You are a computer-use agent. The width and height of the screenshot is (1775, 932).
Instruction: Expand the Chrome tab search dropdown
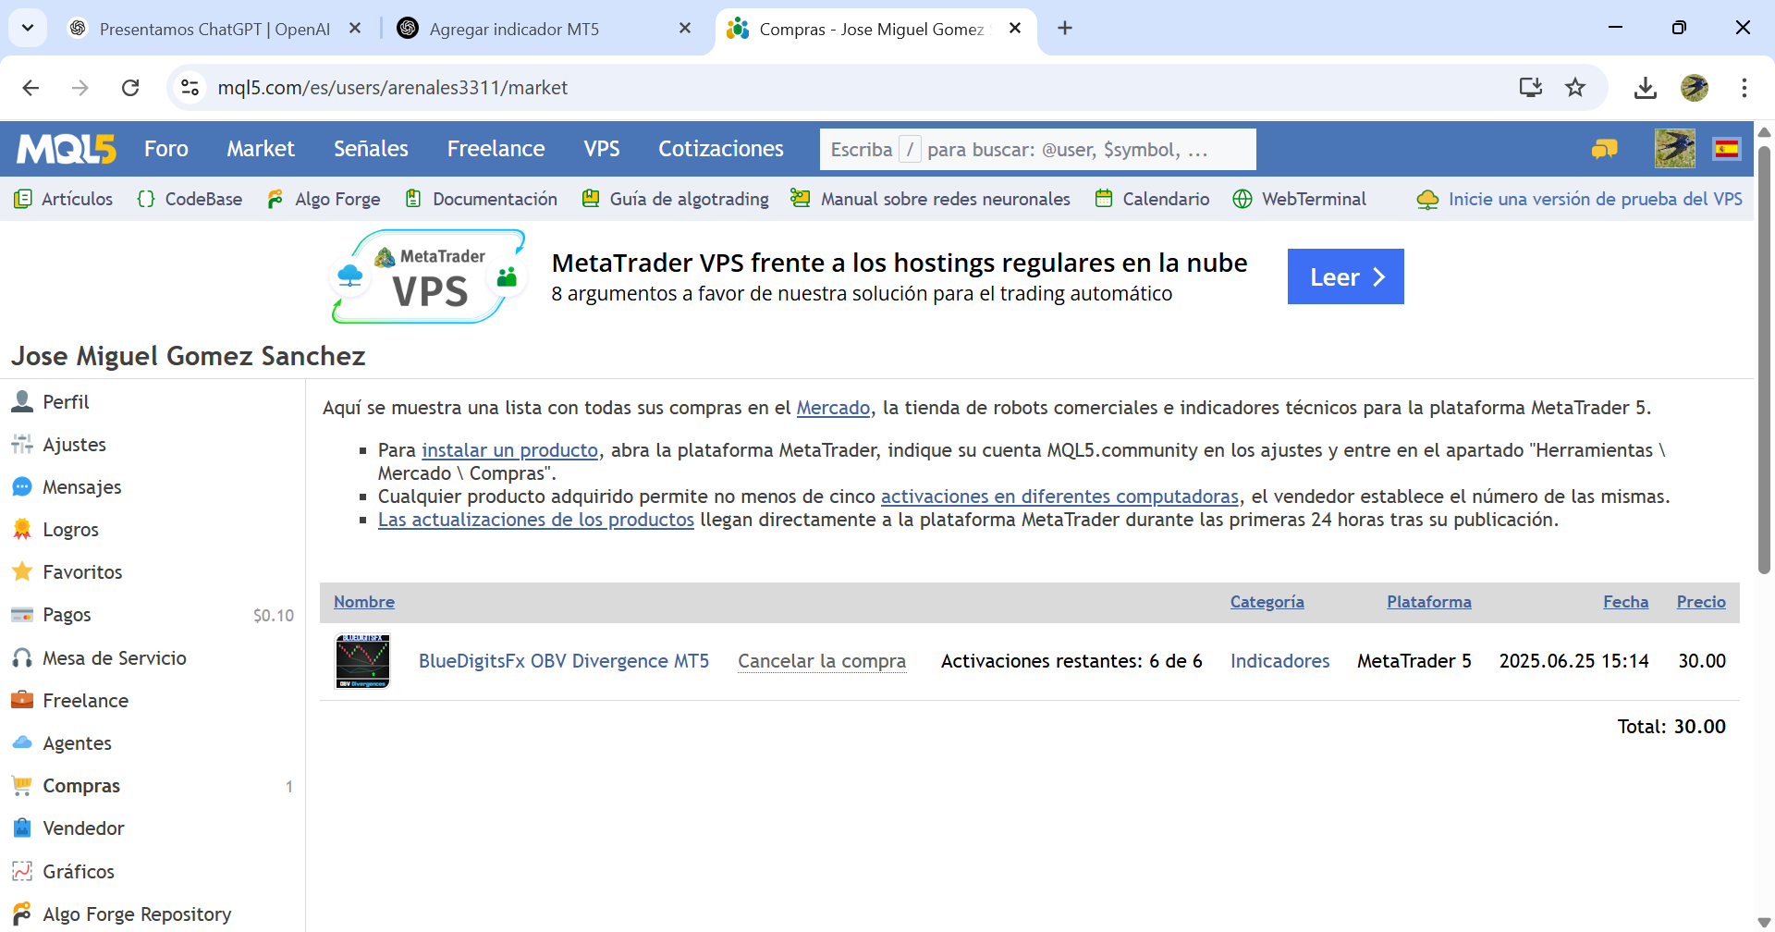pyautogui.click(x=28, y=28)
